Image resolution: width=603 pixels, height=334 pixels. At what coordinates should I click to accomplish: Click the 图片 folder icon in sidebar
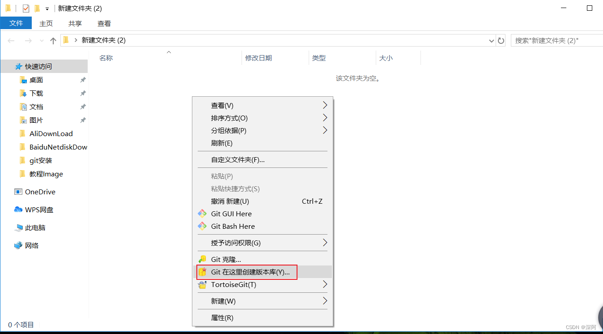pyautogui.click(x=23, y=120)
